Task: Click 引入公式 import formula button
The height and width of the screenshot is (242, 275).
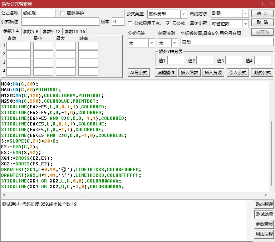Action: tap(238, 73)
